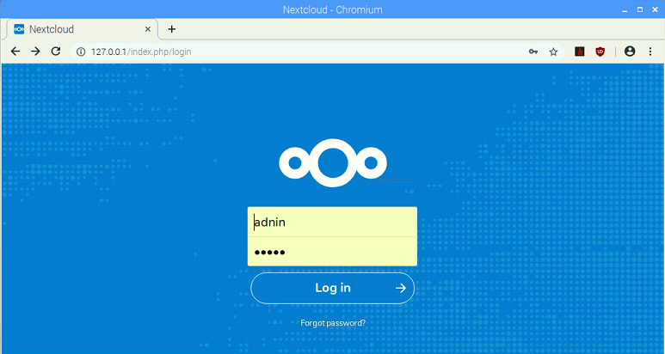The image size is (665, 354).
Task: Go forward using the browser forward arrow
Action: tap(35, 52)
